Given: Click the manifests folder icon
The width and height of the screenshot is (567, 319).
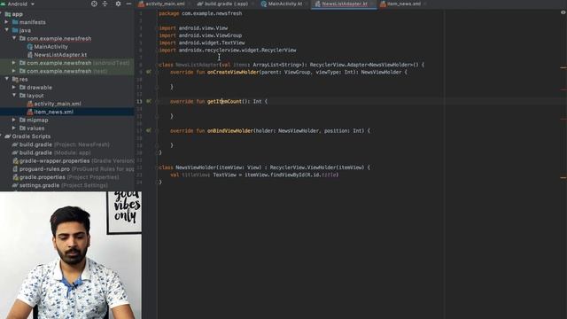Looking at the screenshot, I should (x=15, y=22).
